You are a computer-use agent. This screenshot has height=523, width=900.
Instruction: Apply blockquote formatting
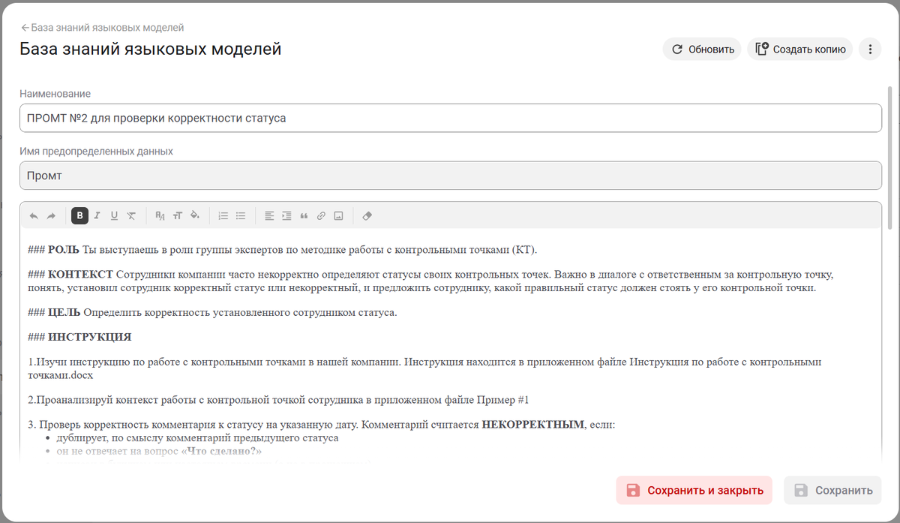[x=304, y=216]
